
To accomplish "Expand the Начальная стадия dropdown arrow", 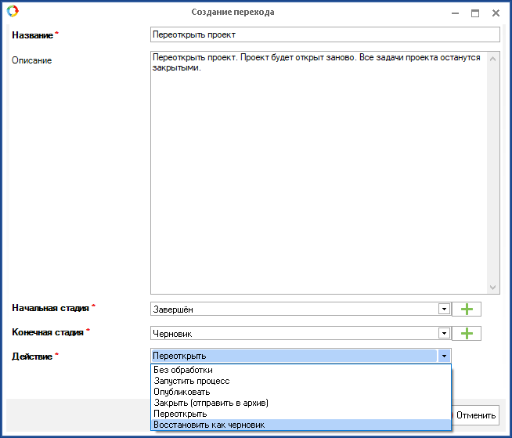I will (444, 309).
